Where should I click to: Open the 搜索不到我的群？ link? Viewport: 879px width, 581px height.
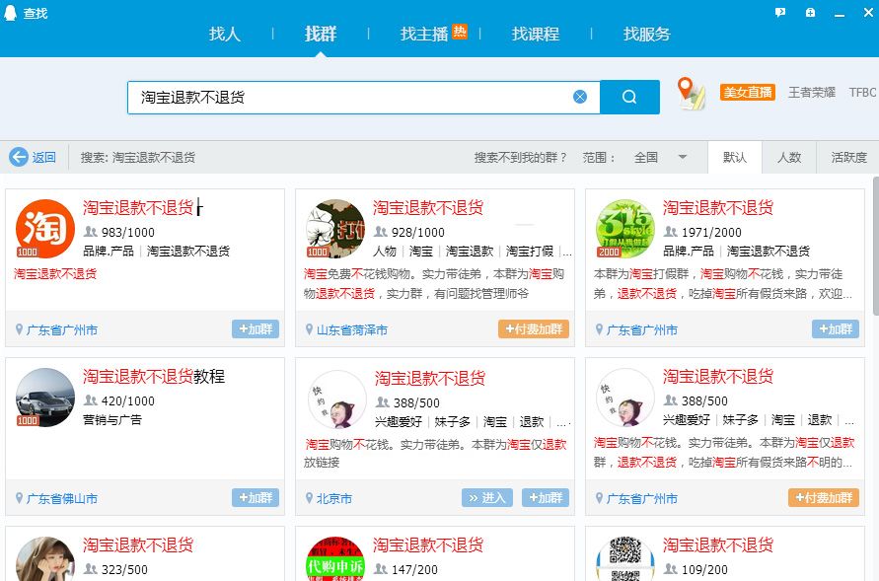click(521, 158)
